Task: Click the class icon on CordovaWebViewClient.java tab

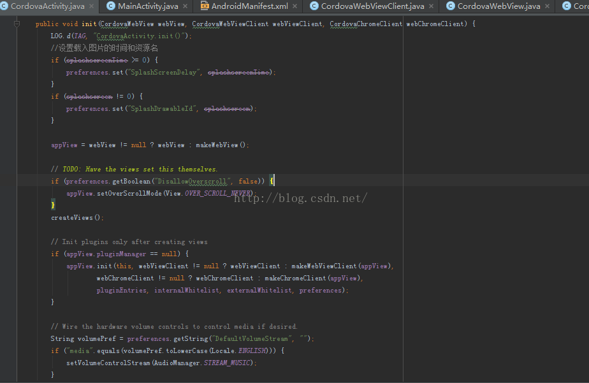Action: click(x=314, y=6)
